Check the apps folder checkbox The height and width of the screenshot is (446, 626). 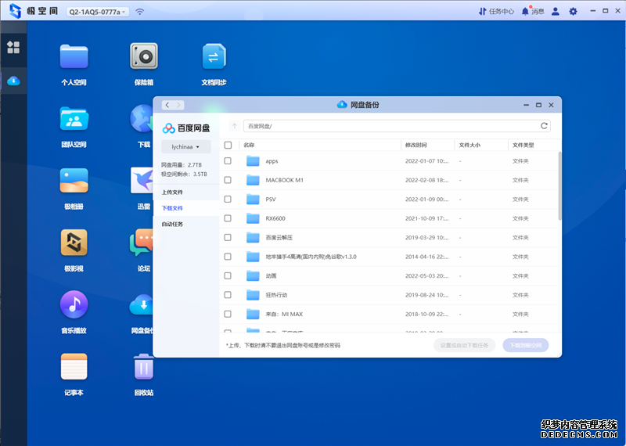[x=228, y=160]
